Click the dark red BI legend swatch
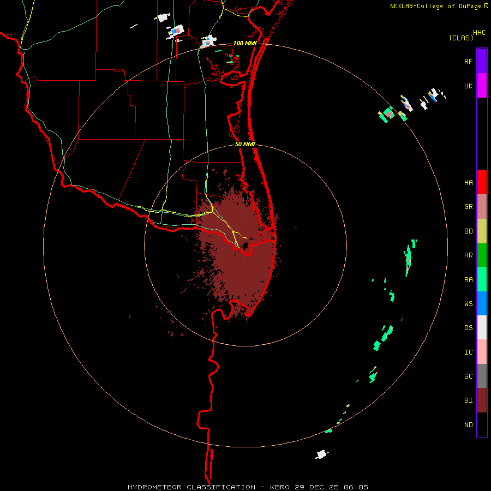Viewport: 491px width, 491px height. (482, 400)
